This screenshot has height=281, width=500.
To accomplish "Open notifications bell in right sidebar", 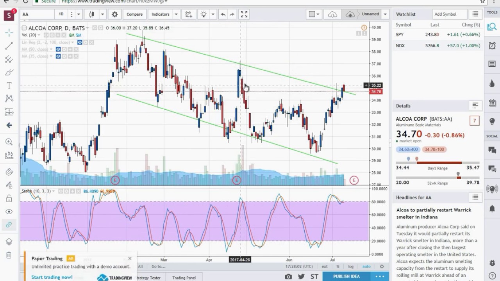I will coord(492,209).
